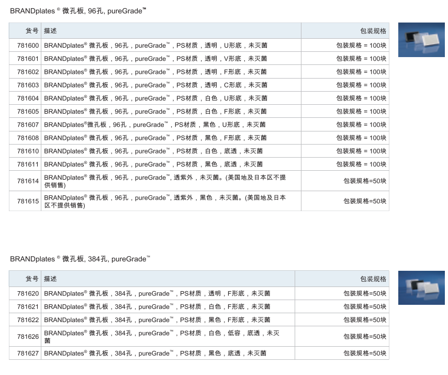Screen dimensions: 448x375
Task: Select item number 781604
Action: pos(28,98)
